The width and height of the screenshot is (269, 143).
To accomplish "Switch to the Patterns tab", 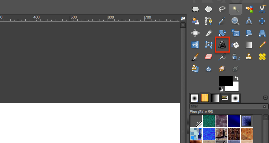I will (x=204, y=98).
